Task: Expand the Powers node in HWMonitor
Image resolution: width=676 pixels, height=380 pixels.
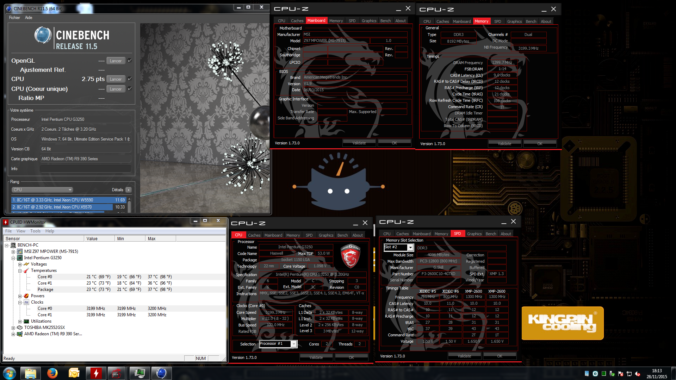Action: 20,296
